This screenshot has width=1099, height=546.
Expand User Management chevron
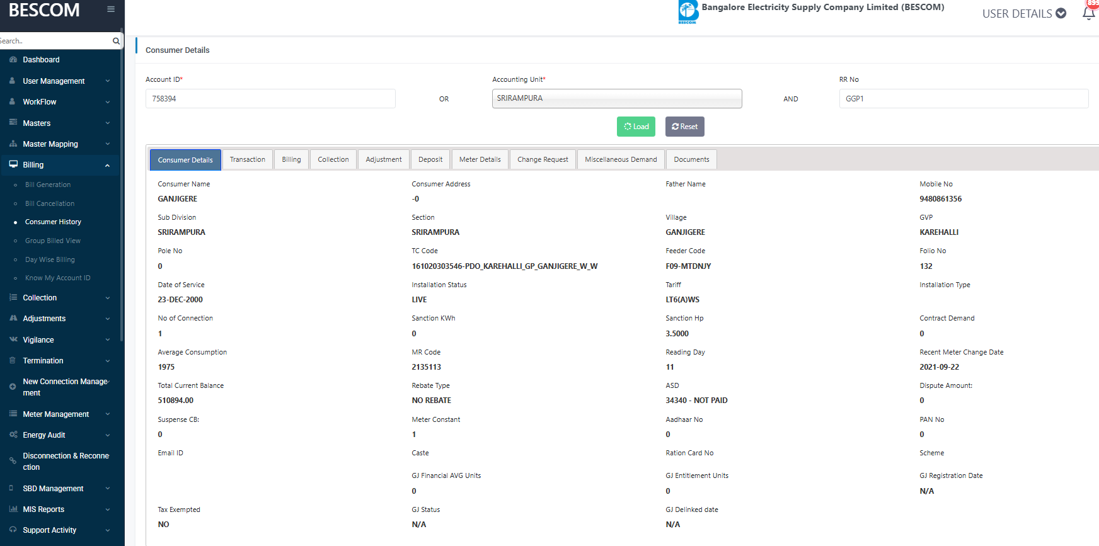(108, 81)
